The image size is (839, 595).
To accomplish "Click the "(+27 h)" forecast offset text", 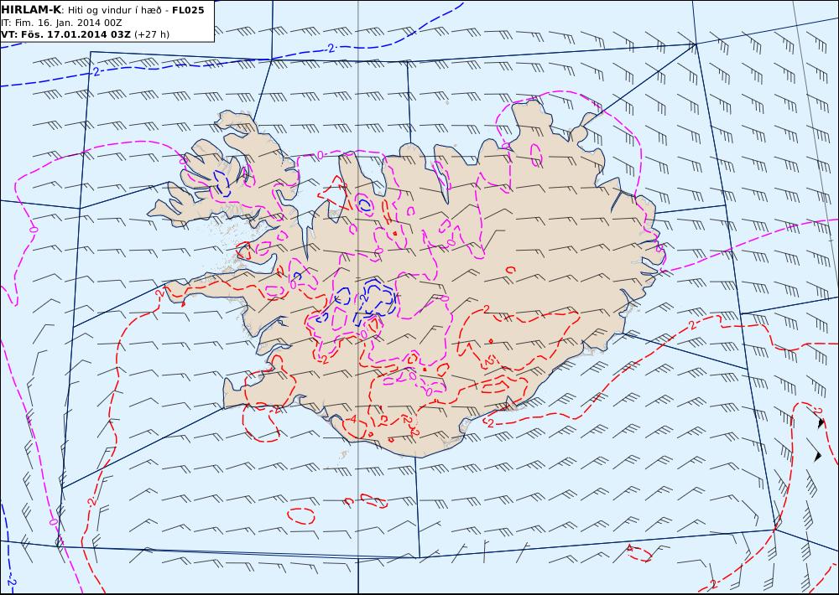I will pos(151,34).
